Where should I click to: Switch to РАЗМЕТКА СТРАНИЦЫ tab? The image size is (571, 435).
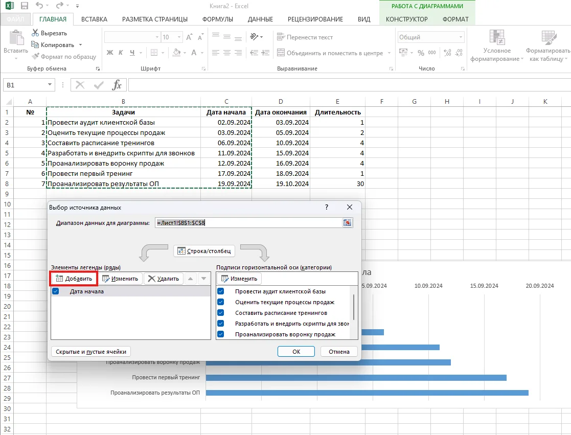point(155,19)
